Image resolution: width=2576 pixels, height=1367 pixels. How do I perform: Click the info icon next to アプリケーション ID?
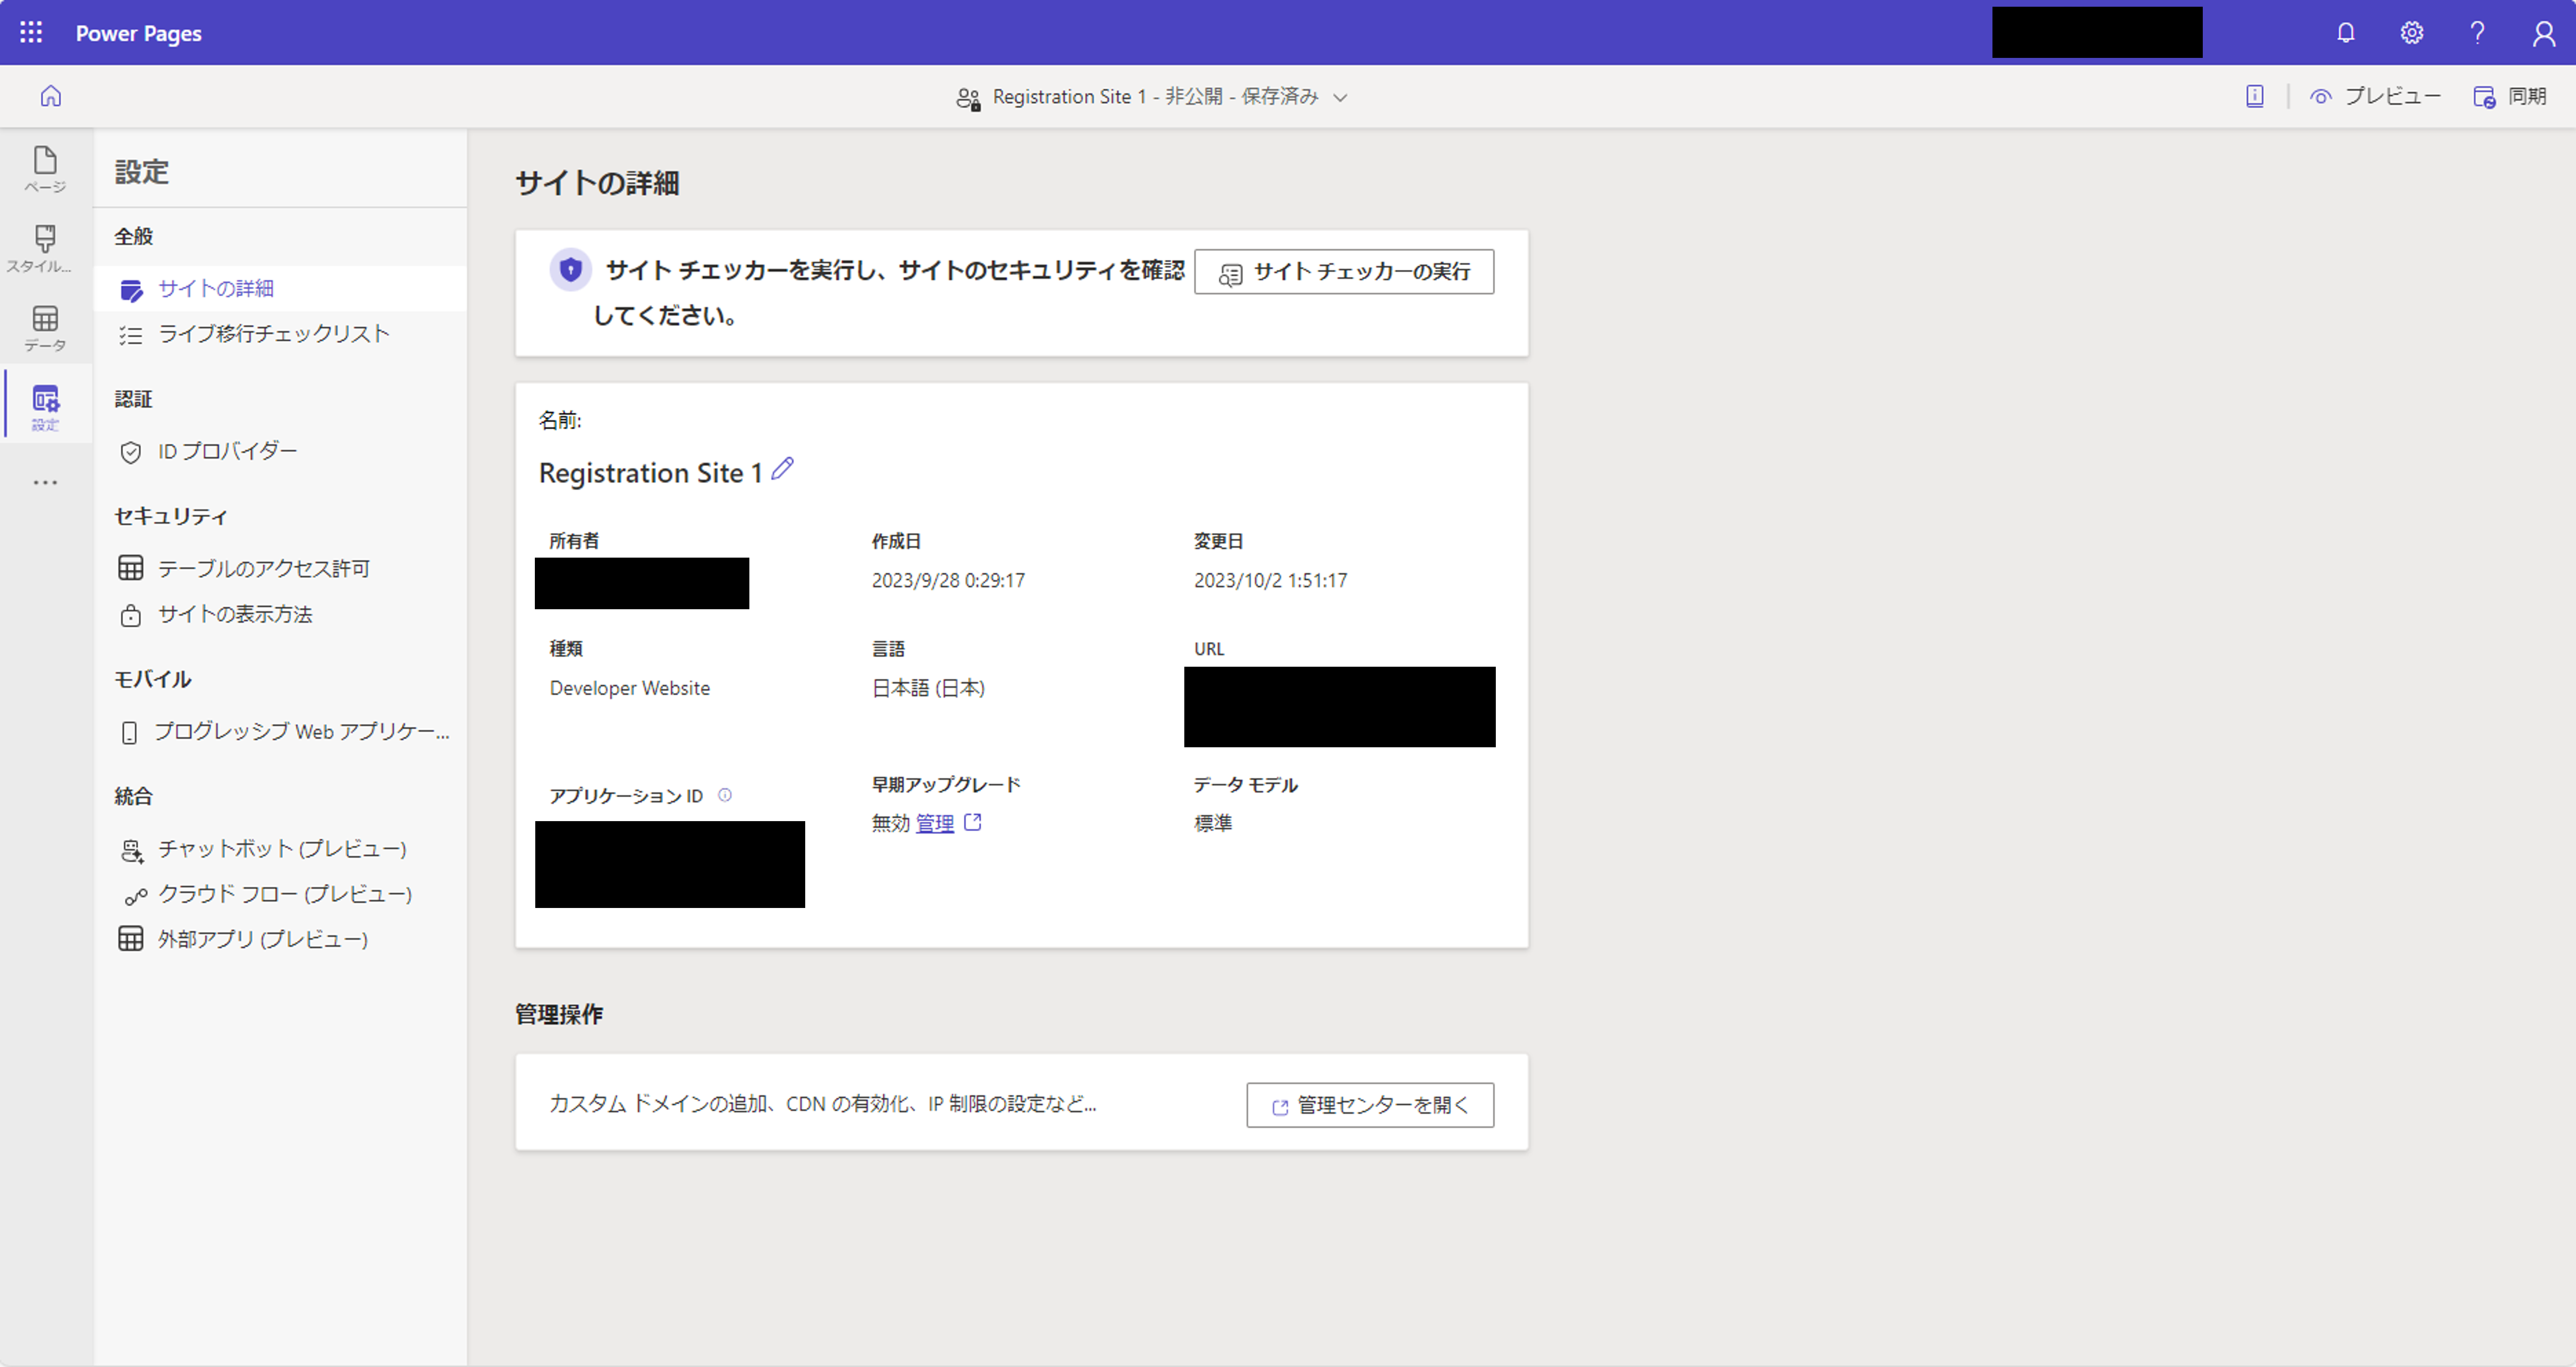point(725,796)
